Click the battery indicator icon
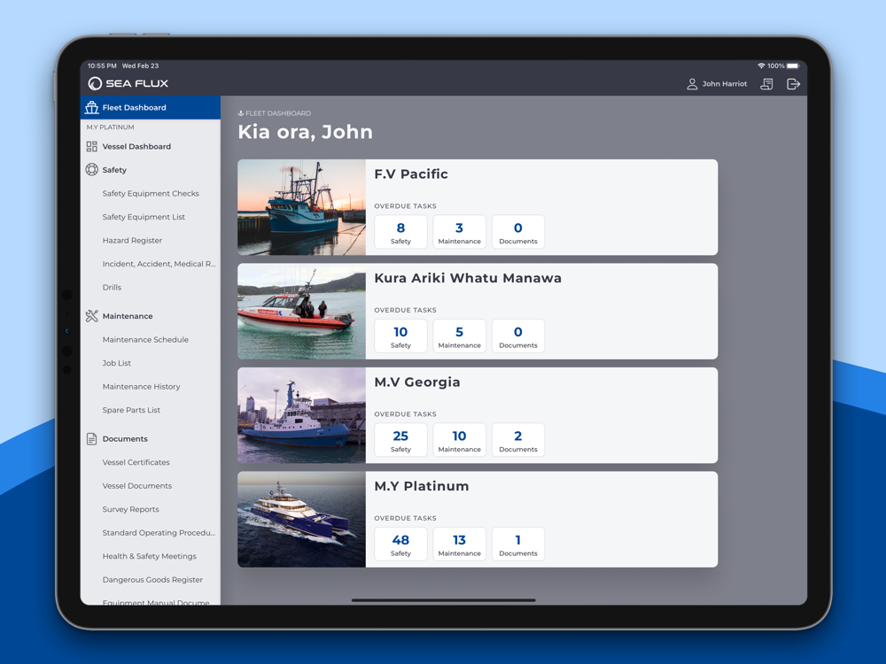Viewport: 886px width, 664px height. tap(794, 66)
